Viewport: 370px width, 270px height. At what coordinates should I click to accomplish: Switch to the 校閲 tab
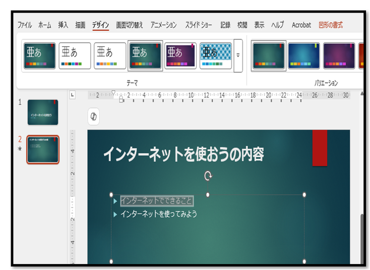[242, 25]
